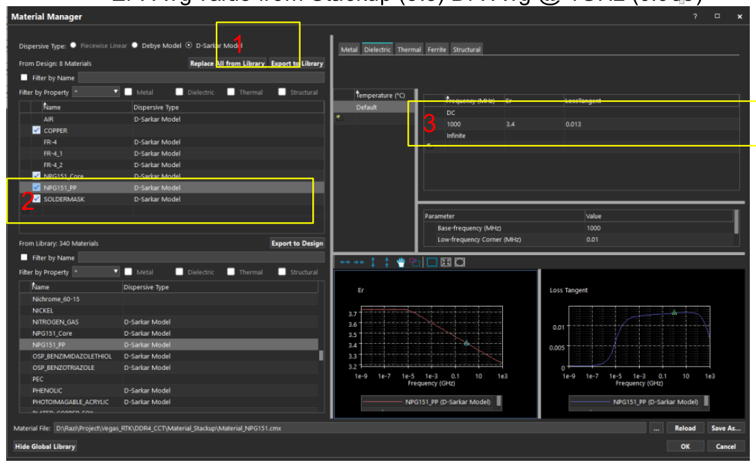The height and width of the screenshot is (467, 756).
Task: Click the ellipsis browse button for material file
Action: 656,428
